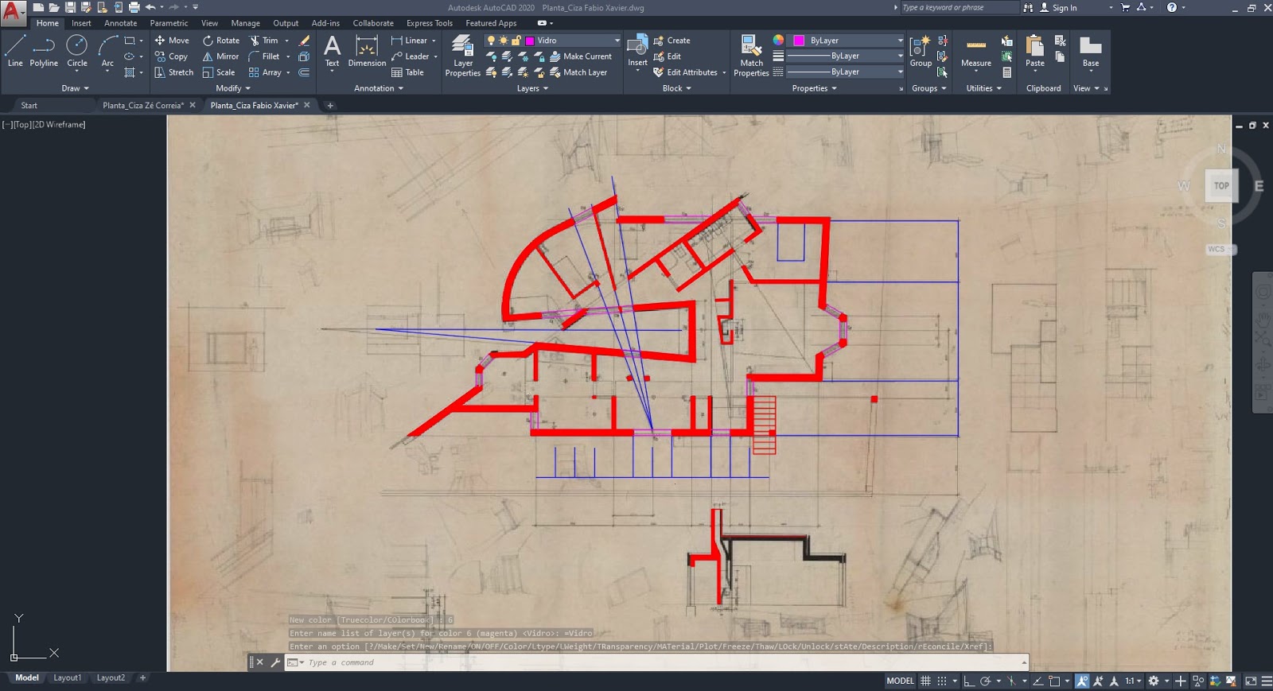Use the Trim tool
This screenshot has height=691, width=1273.
264,41
